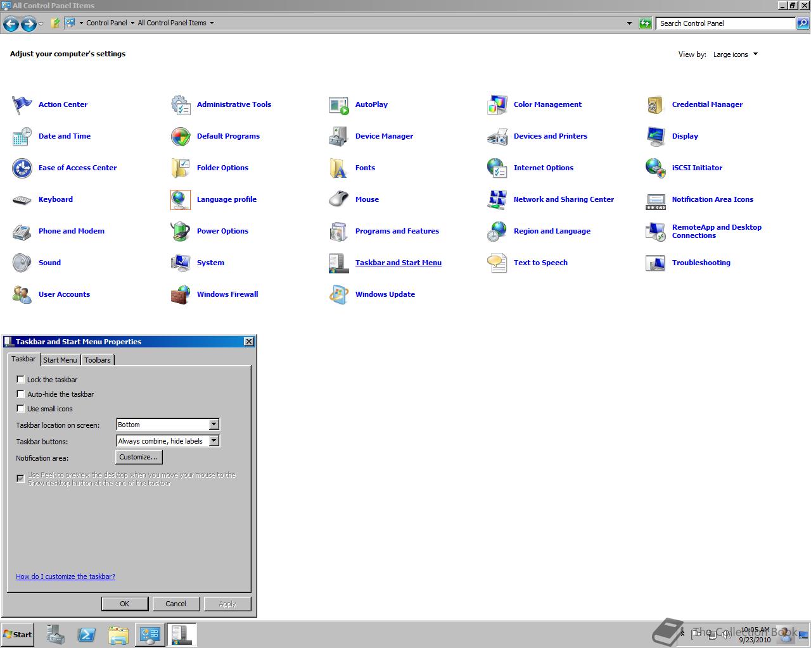Open recent pages dropdown beside Forward
The height and width of the screenshot is (648, 811).
(41, 24)
